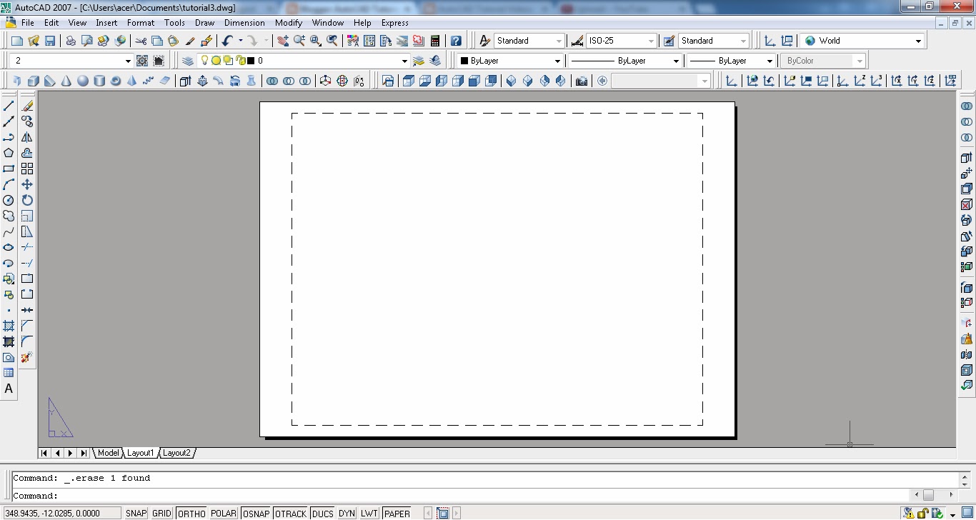Activate the Erase tool
This screenshot has width=976, height=520.
tap(27, 104)
